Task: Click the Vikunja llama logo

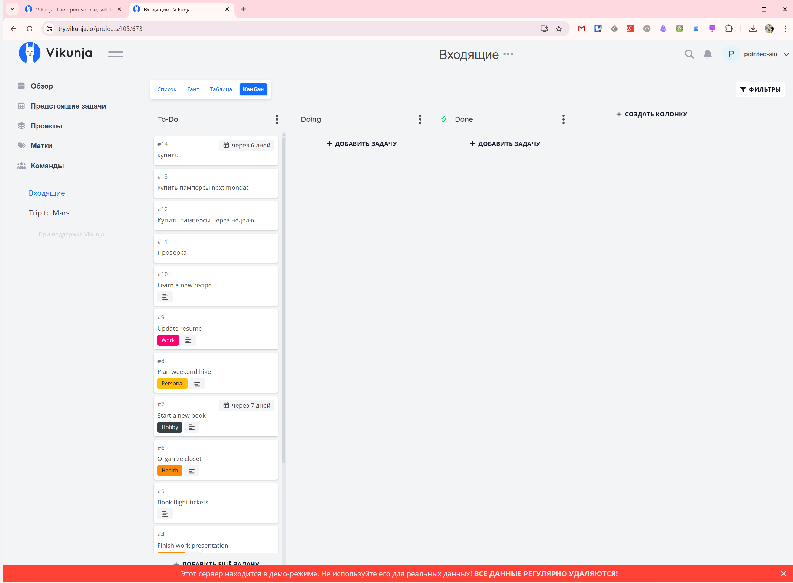Action: (x=30, y=53)
